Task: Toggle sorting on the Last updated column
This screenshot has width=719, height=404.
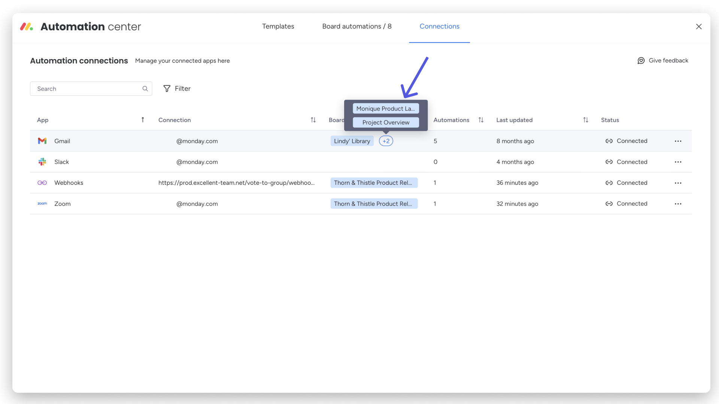Action: tap(585, 120)
